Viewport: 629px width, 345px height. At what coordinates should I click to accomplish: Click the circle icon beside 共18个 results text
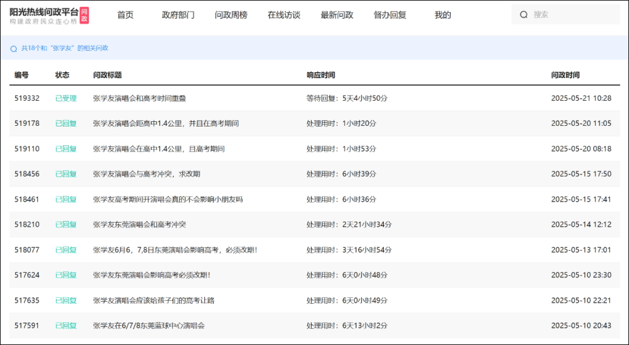tap(13, 49)
